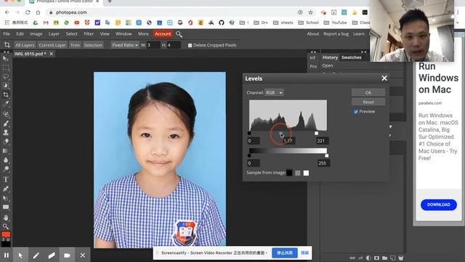Click the output levels white handle
Image resolution: width=465 pixels, height=262 pixels.
(327, 156)
